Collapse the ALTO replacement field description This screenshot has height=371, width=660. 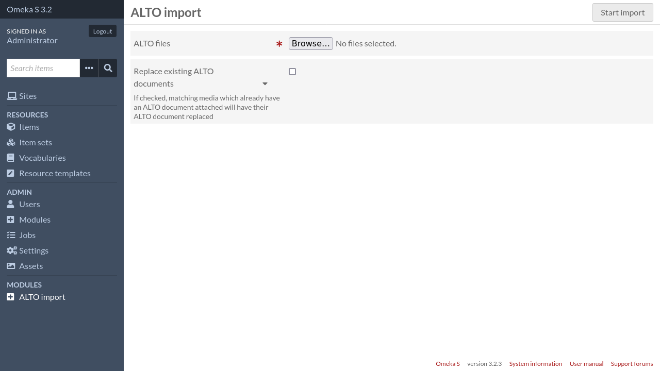pyautogui.click(x=265, y=83)
